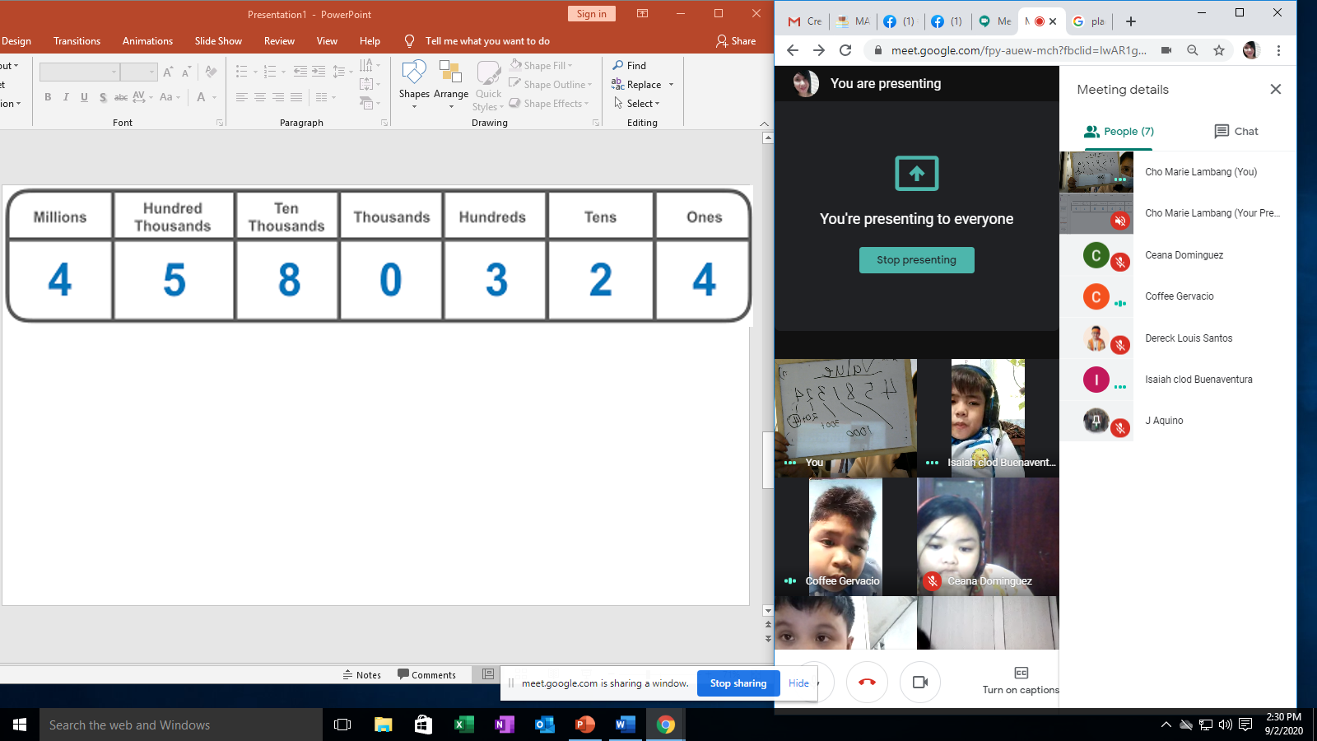Open the Design ribbon tab
The height and width of the screenshot is (741, 1317).
(16, 41)
